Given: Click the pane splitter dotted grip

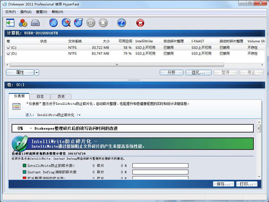Looking at the screenshot, I should point(134,80).
